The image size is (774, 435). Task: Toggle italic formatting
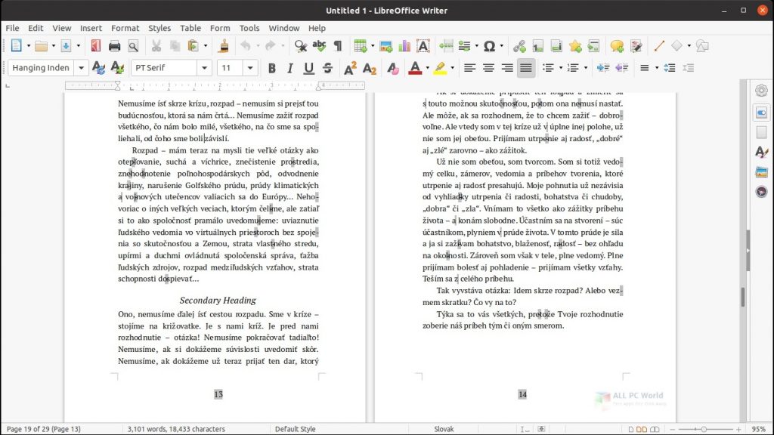click(x=290, y=68)
